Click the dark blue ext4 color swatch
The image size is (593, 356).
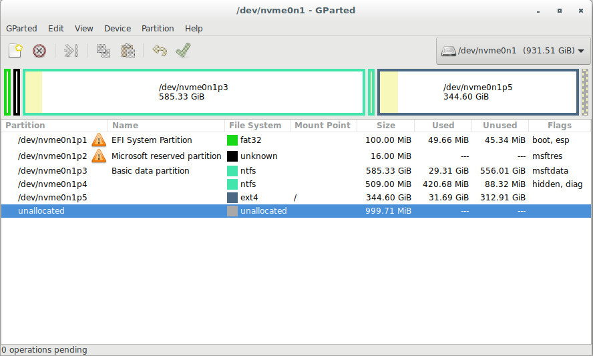(232, 198)
